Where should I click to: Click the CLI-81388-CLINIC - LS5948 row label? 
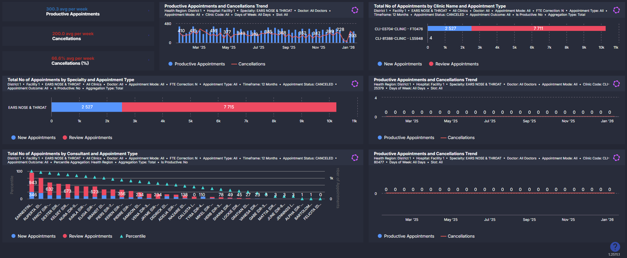(x=399, y=38)
